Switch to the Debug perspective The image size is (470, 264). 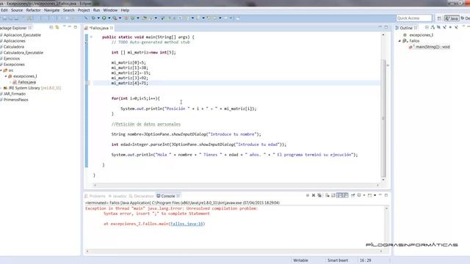coord(465,18)
